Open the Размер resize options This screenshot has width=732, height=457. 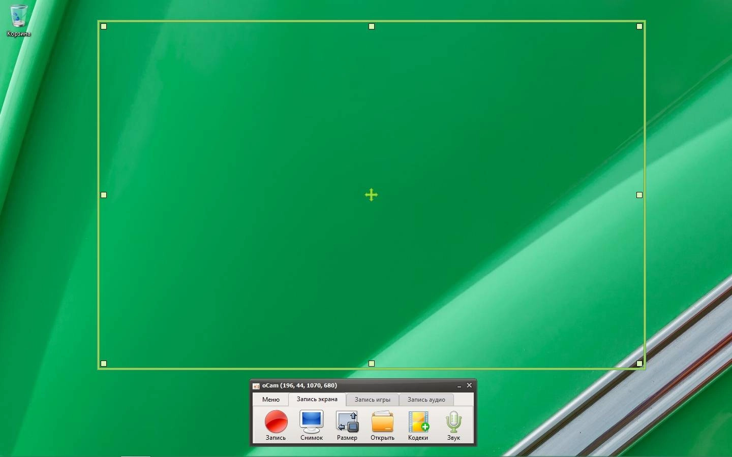347,426
